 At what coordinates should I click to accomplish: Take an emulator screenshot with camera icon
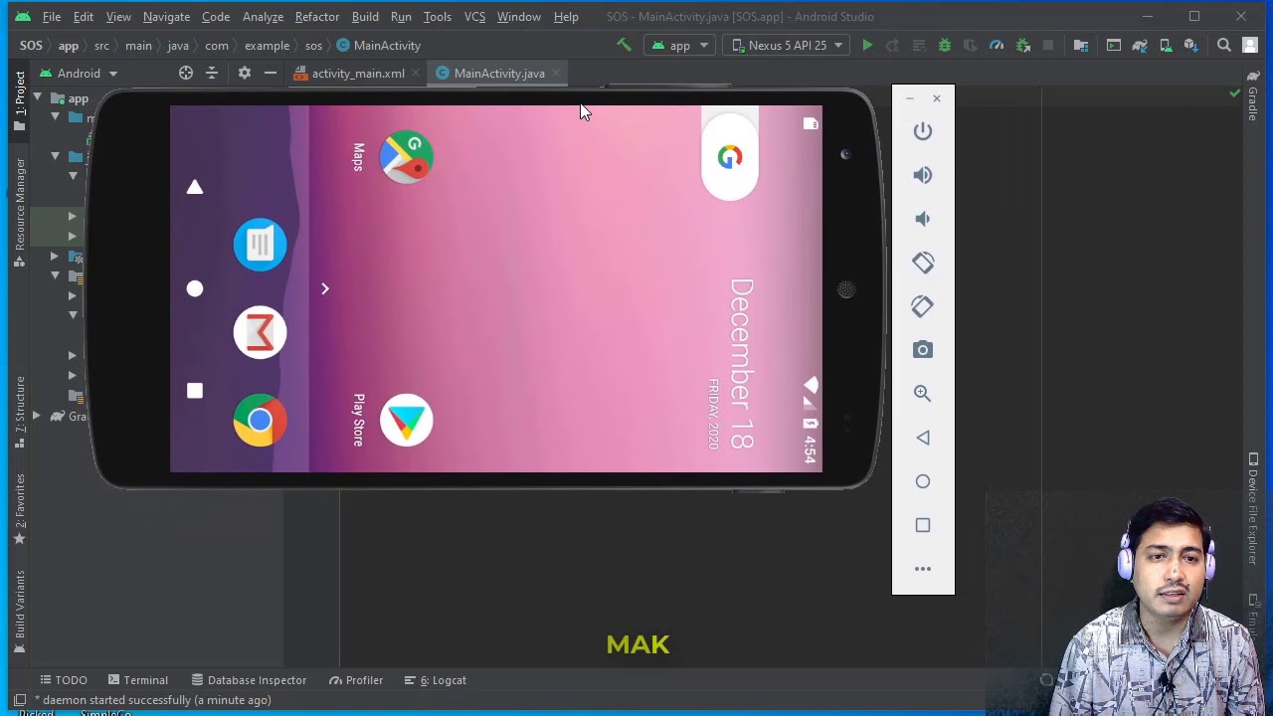click(923, 350)
